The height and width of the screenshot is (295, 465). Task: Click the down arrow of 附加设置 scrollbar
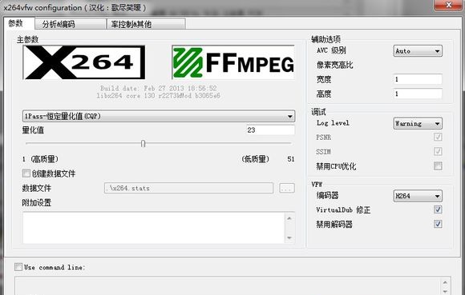tap(289, 237)
